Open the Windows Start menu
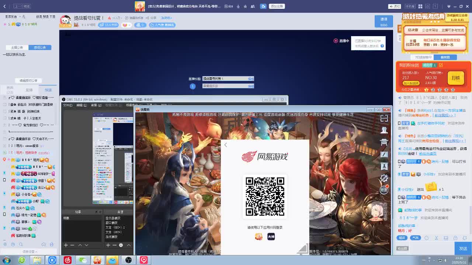This screenshot has height=265, width=472. click(x=6, y=260)
